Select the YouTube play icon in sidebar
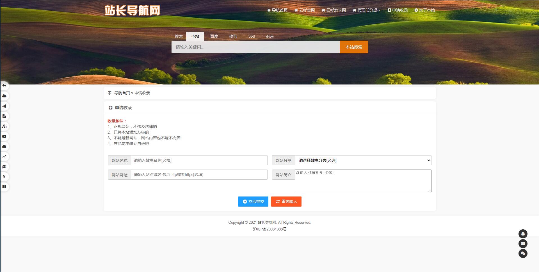This screenshot has height=272, width=539. 4,136
